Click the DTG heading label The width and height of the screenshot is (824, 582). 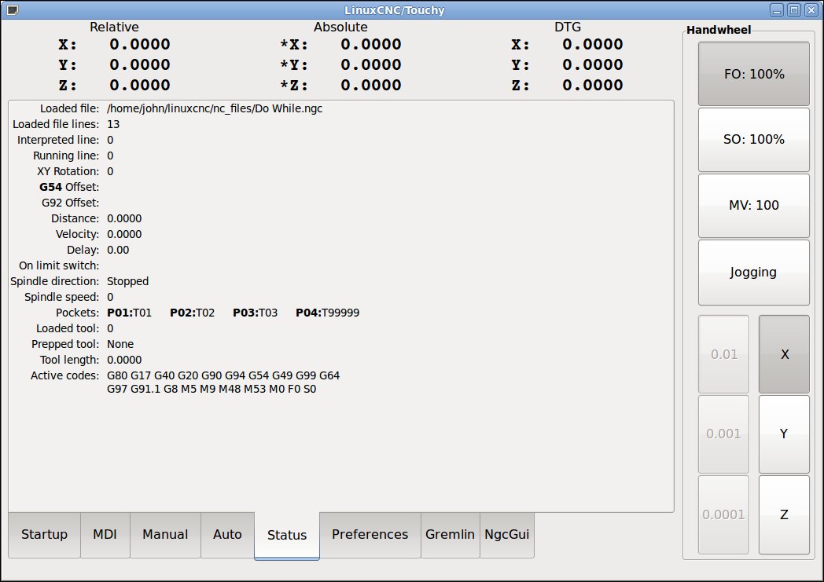tap(568, 27)
